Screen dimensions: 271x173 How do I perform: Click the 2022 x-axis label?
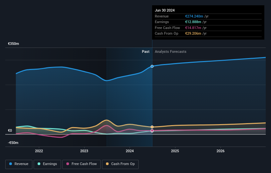point(39,151)
